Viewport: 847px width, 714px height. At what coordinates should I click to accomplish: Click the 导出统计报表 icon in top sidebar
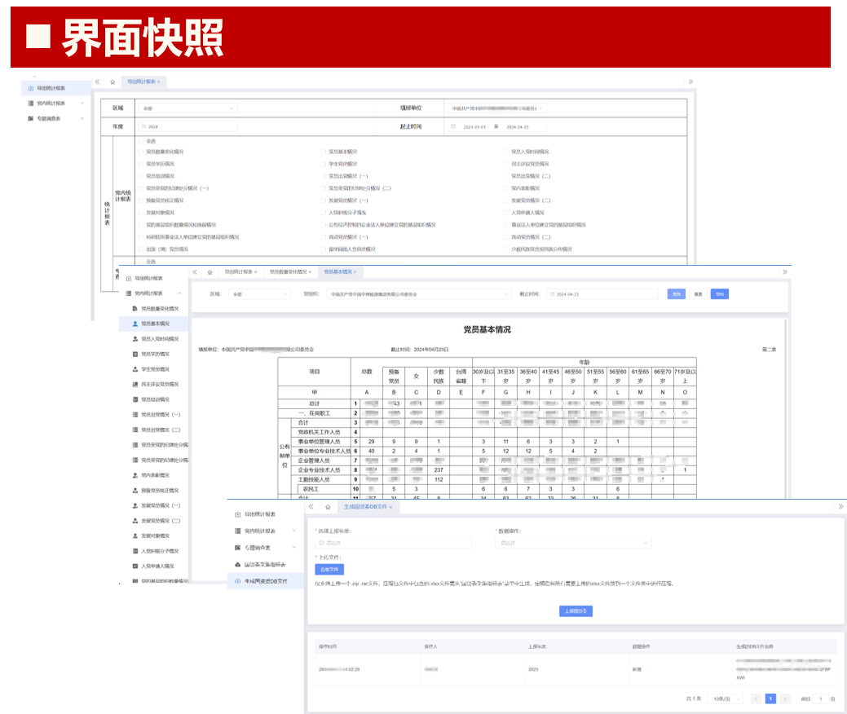click(31, 88)
